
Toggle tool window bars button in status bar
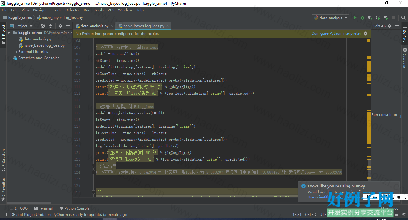(x=4, y=215)
